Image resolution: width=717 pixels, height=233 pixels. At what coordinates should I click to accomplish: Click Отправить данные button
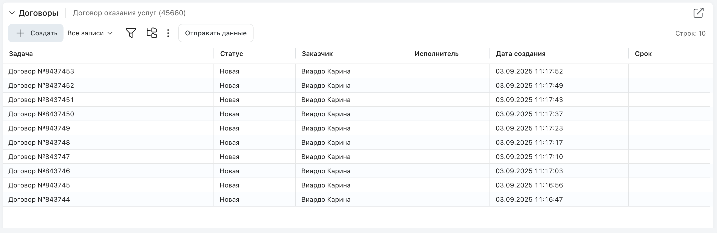[x=216, y=33]
